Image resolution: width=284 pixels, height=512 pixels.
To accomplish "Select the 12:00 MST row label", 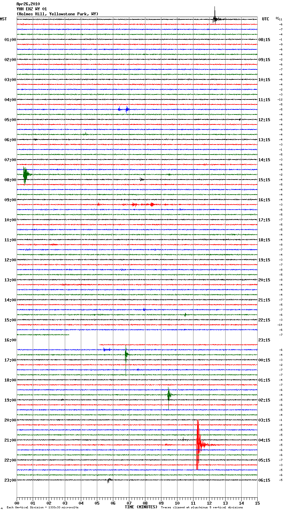I will 10,260.
